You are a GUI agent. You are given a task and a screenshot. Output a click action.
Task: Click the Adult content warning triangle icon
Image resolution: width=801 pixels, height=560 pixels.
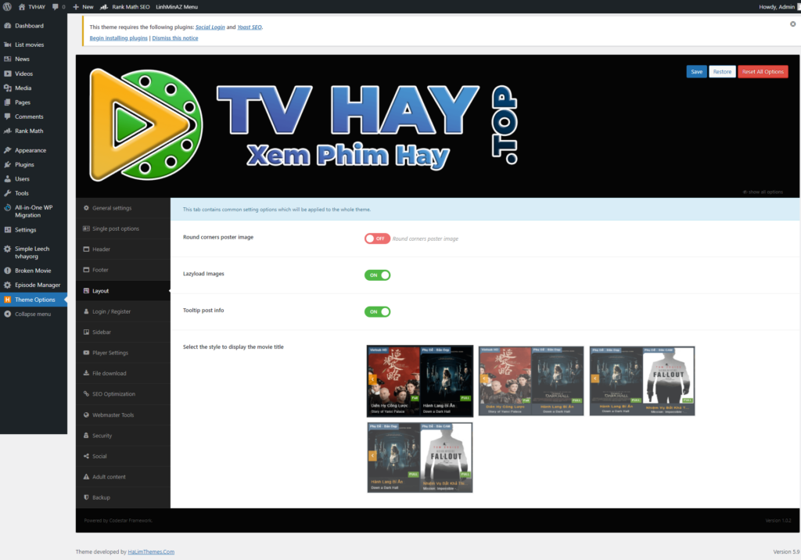click(x=86, y=477)
